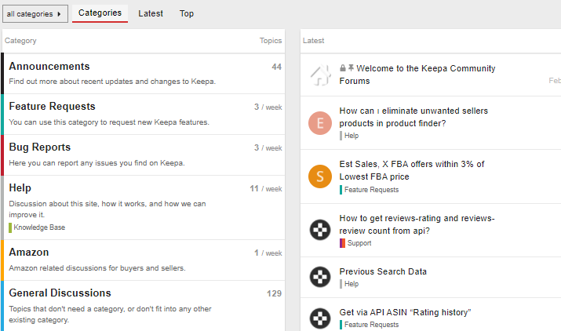Open the eliminate unwanted sellers topic
Image resolution: width=561 pixels, height=331 pixels.
413,117
